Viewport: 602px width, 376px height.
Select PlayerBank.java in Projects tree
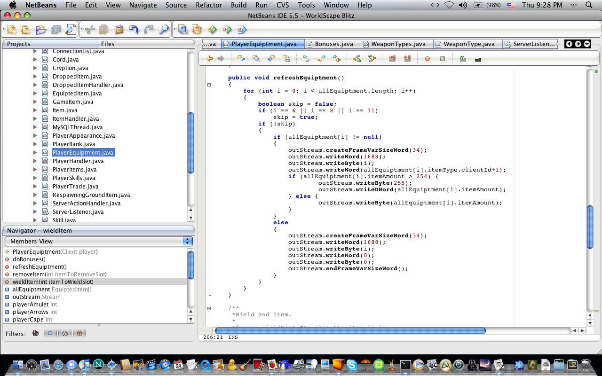pos(74,144)
